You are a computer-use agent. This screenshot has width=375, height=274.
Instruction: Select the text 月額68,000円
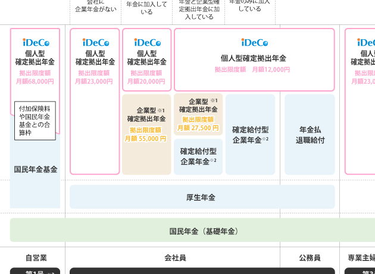tap(35, 81)
